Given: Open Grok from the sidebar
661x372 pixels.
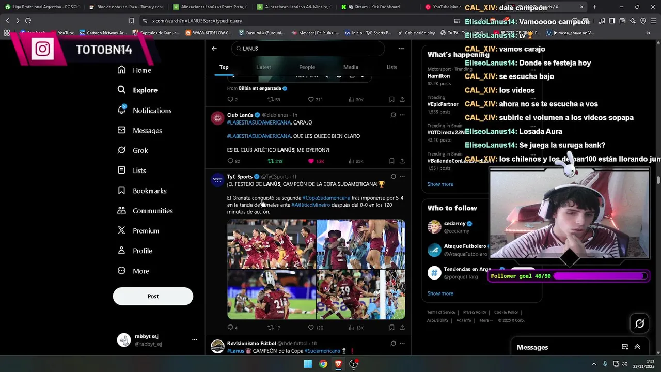Looking at the screenshot, I should 133,150.
